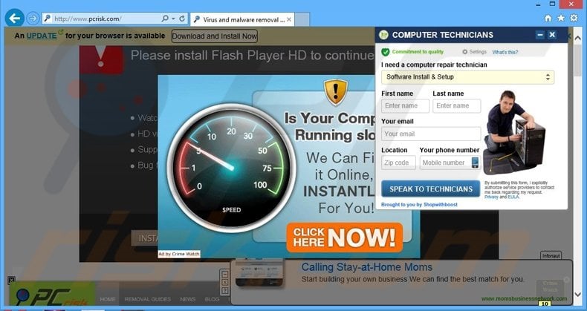The width and height of the screenshot is (587, 311).
Task: Click the mobile phone icon in number field
Action: (475, 163)
